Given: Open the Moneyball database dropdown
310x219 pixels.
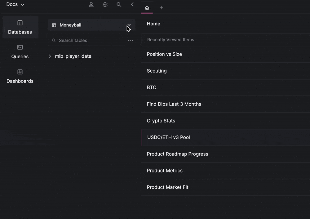Looking at the screenshot, I should (x=91, y=25).
